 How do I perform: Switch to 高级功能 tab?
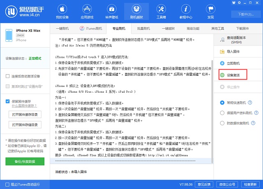[193, 28]
